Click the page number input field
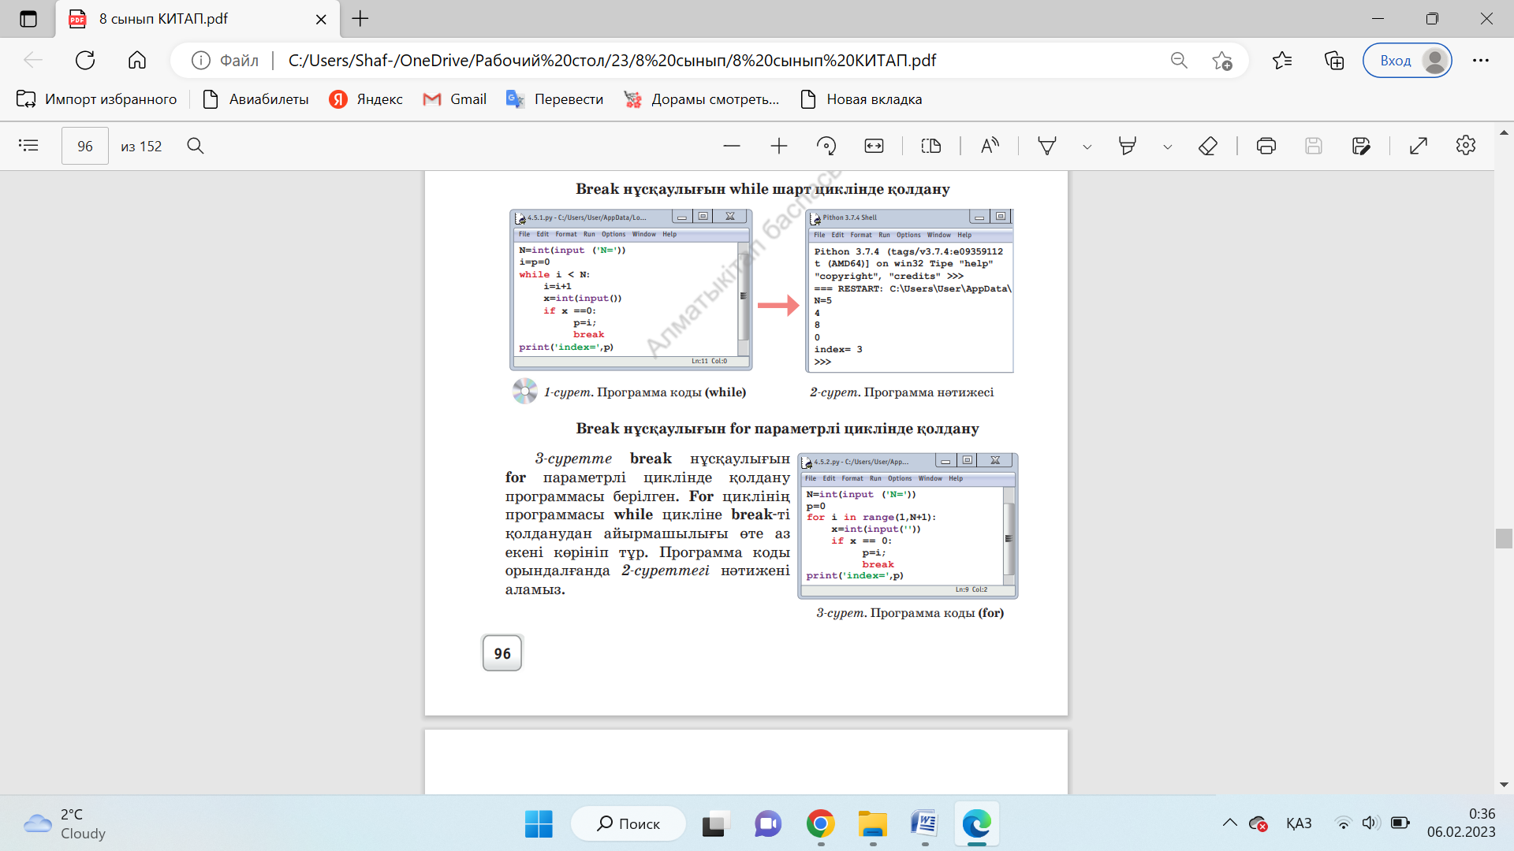This screenshot has width=1514, height=851. pos(85,146)
